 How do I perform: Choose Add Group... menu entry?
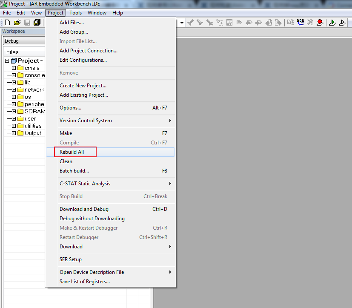[110, 32]
